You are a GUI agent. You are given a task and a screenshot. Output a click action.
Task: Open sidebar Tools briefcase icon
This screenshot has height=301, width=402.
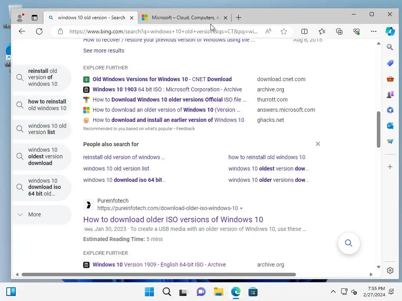coord(390,79)
